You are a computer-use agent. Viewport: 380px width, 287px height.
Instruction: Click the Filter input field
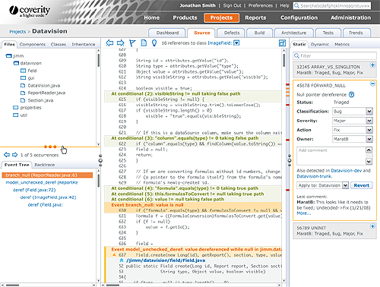point(334,55)
